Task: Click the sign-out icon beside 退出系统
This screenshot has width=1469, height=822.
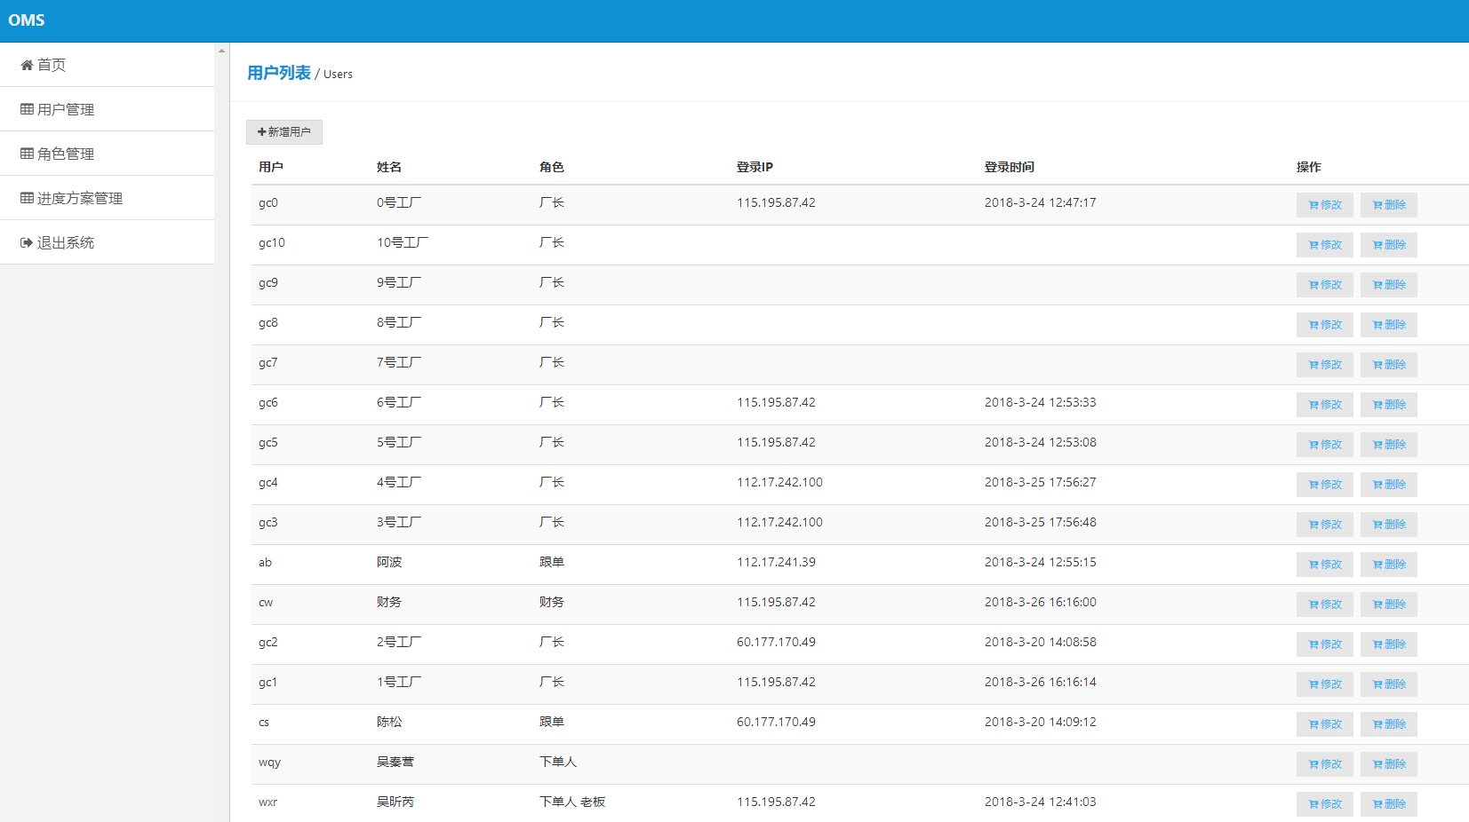Action: tap(27, 242)
